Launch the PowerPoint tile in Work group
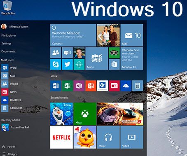187x156 pixels. coord(91,86)
